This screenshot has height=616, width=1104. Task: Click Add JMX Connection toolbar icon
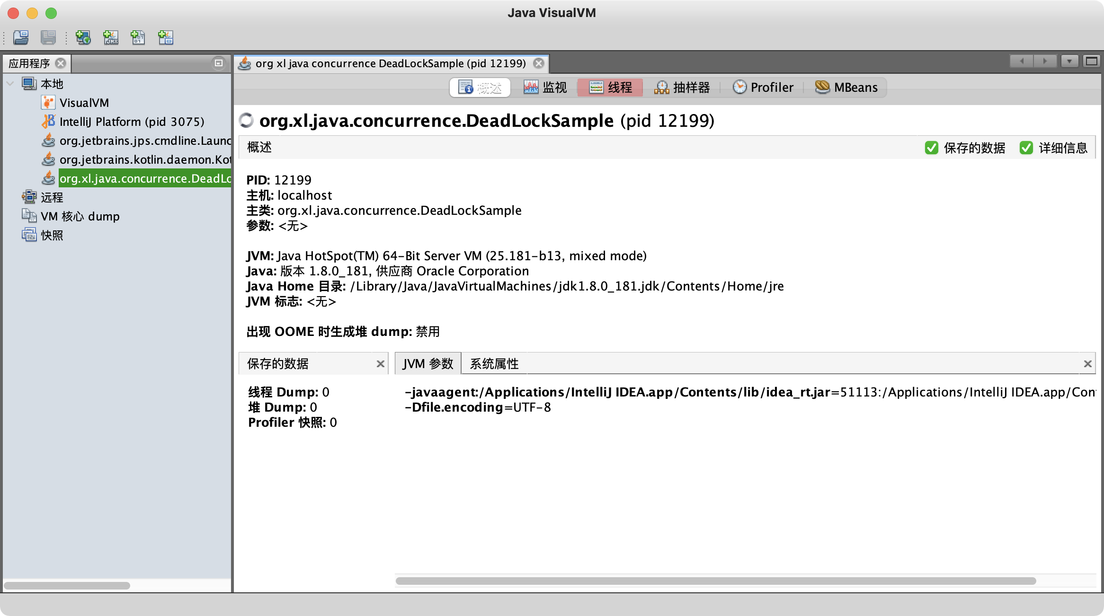click(111, 37)
